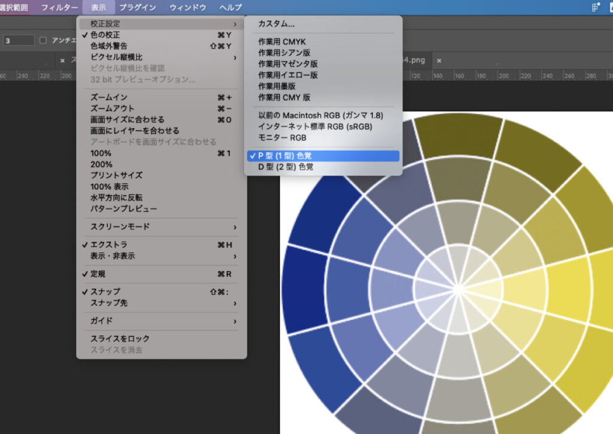The width and height of the screenshot is (613, 434).
Task: Click the Figma icon in the menu bar
Action: point(593,7)
